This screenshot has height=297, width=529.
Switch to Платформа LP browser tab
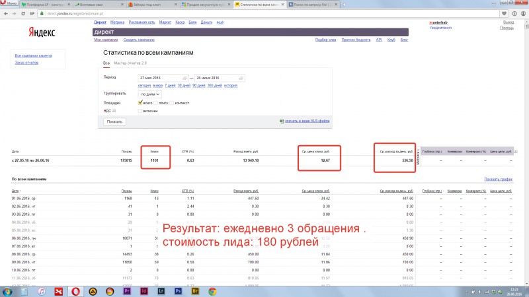[45, 5]
